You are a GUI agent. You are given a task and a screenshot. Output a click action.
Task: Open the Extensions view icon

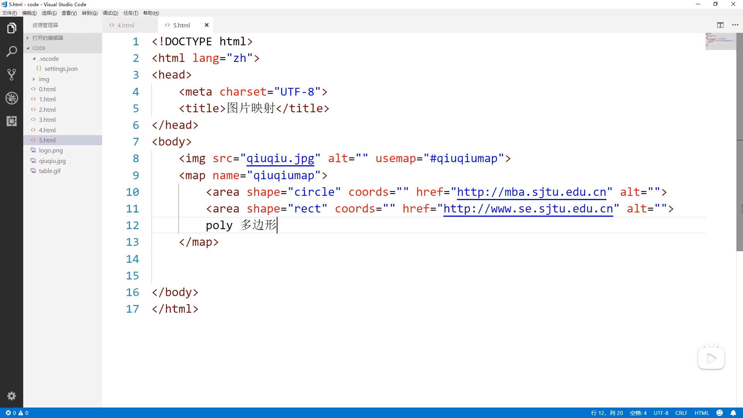pyautogui.click(x=12, y=121)
